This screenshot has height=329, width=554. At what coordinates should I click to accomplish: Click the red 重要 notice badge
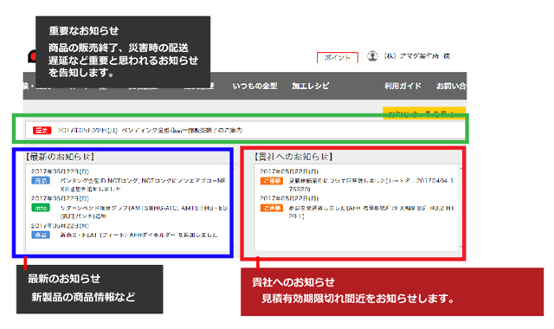pyautogui.click(x=42, y=131)
